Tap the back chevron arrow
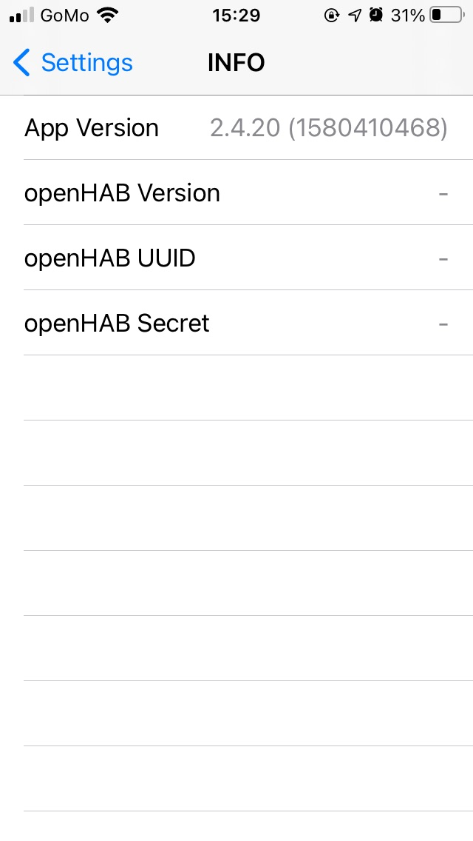This screenshot has height=841, width=473. point(22,63)
